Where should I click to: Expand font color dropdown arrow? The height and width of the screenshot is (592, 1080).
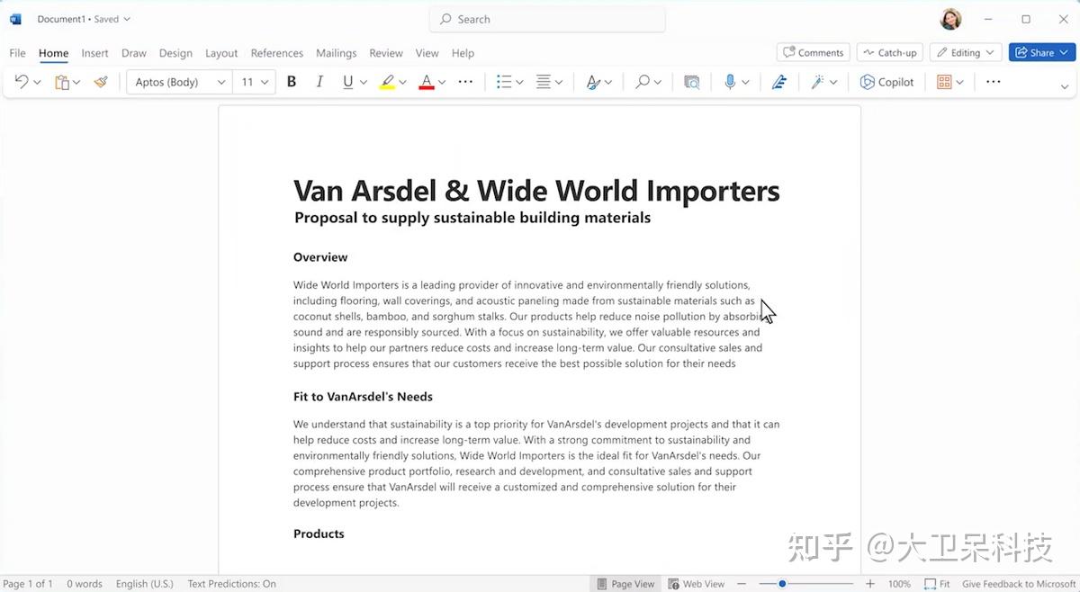pos(442,82)
